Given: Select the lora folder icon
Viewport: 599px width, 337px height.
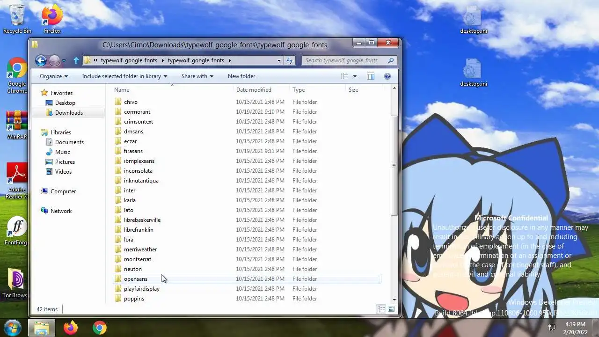Looking at the screenshot, I should click(x=118, y=240).
